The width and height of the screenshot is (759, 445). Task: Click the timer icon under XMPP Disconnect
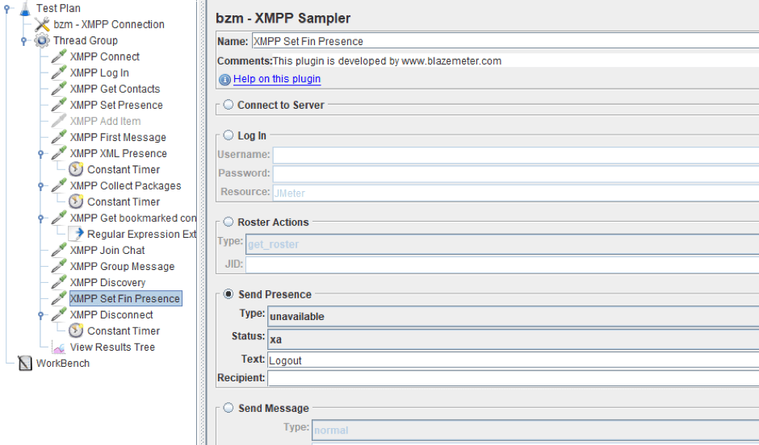click(x=76, y=331)
